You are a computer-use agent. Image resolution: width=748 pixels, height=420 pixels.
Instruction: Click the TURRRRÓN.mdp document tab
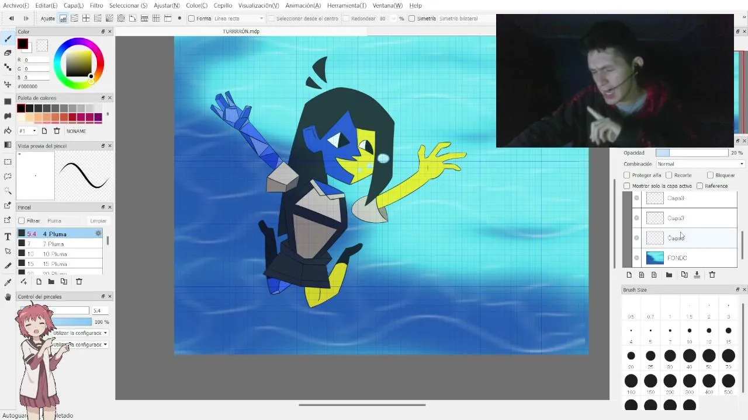coord(241,32)
